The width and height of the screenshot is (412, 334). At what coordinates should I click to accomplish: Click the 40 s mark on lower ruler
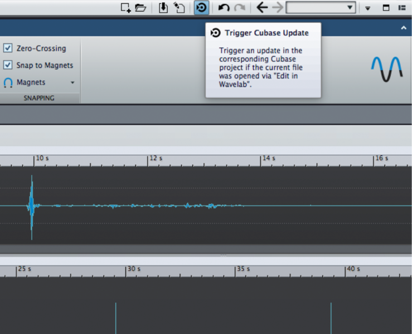pos(353,269)
